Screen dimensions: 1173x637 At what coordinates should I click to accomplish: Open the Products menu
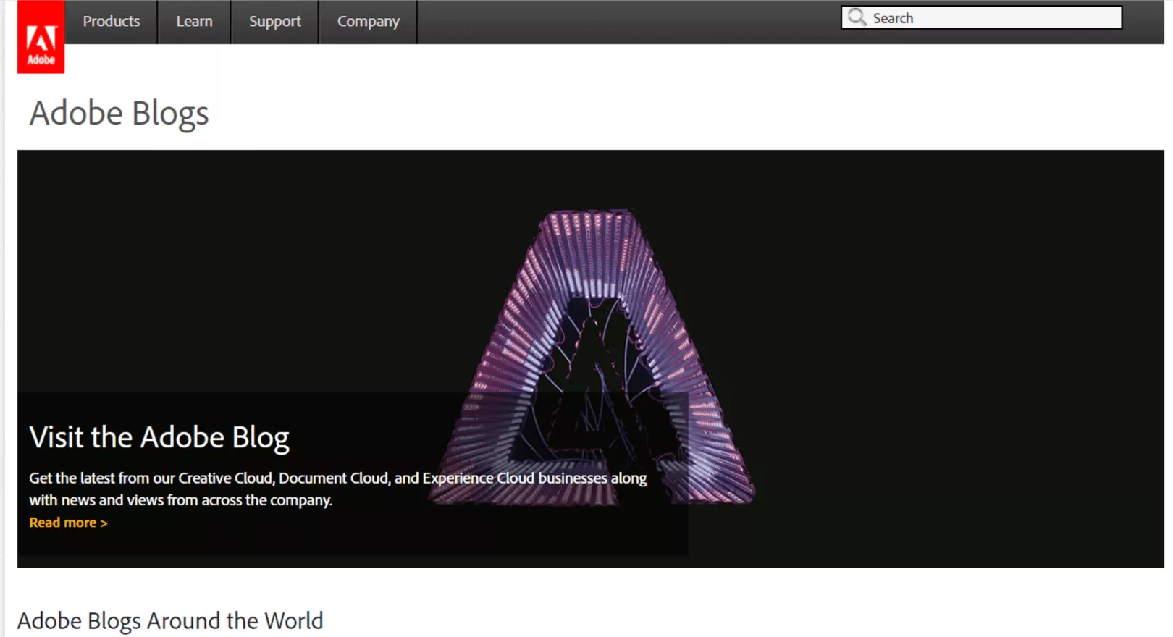[x=112, y=22]
